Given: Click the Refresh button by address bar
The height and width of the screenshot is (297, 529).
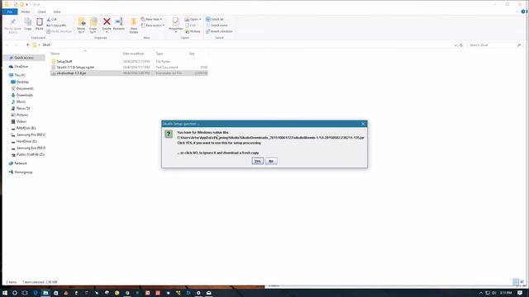Looking at the screenshot, I should point(461,45).
